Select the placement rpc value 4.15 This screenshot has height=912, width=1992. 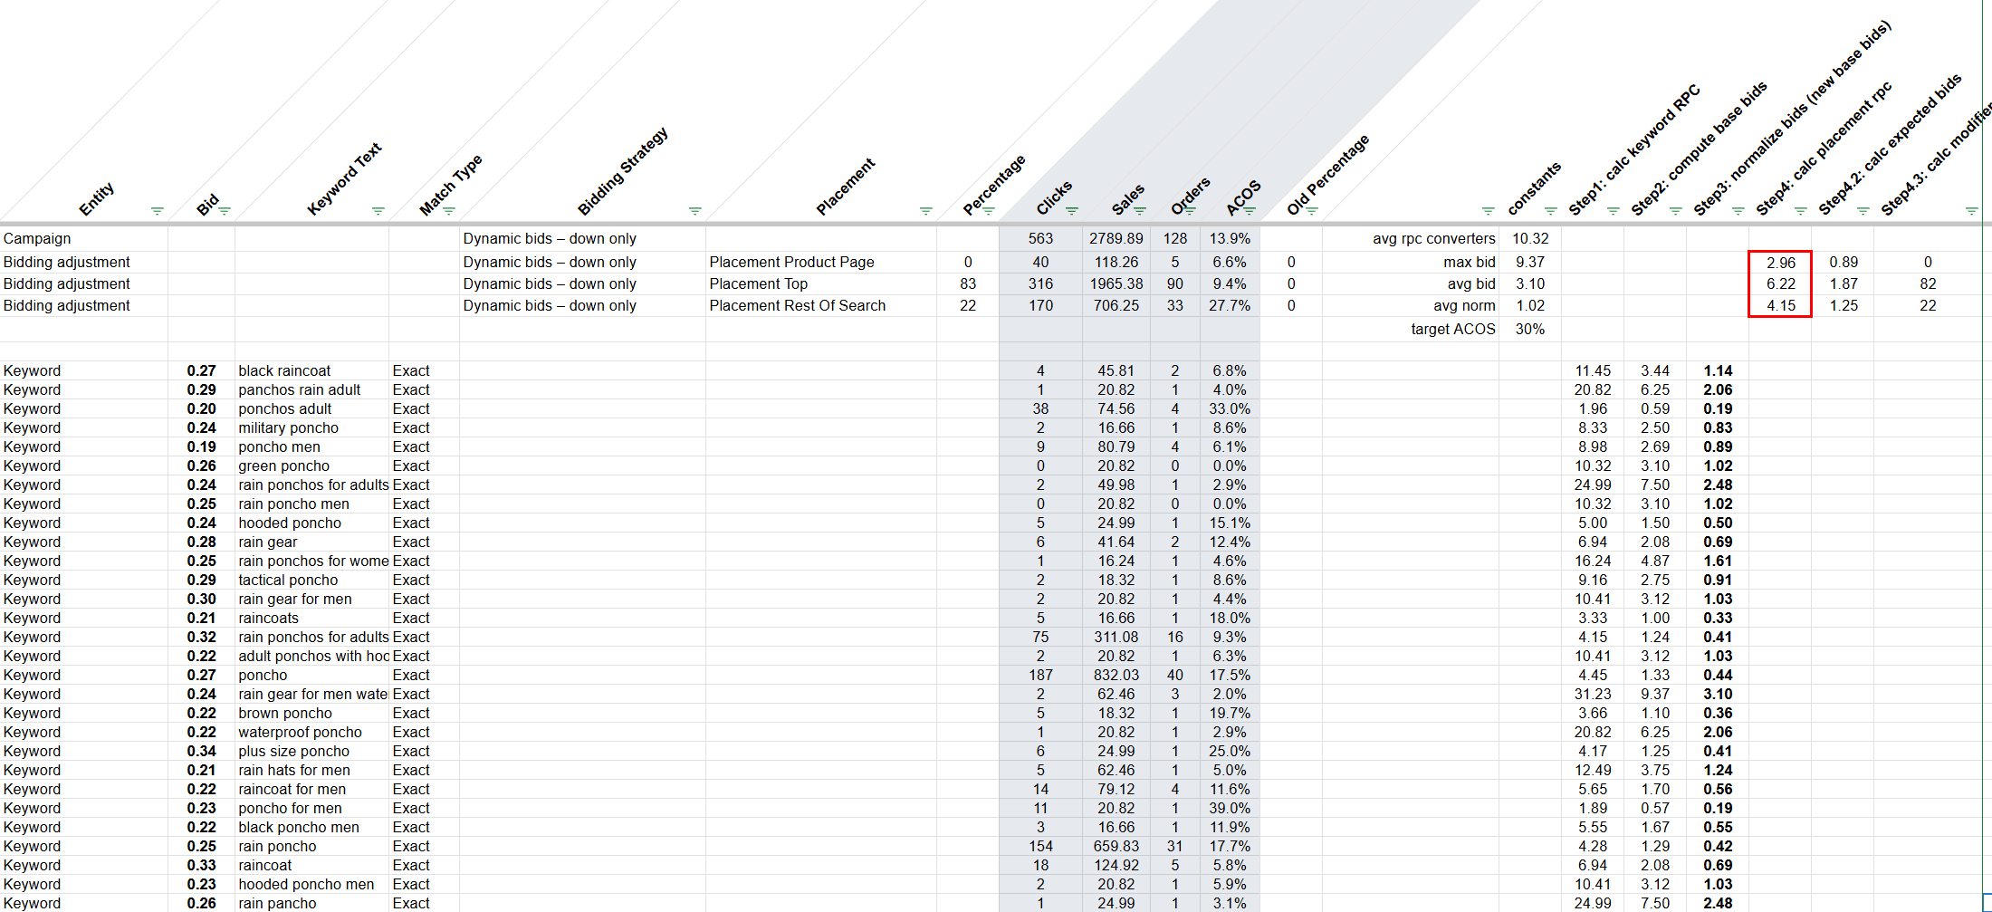tap(1780, 305)
